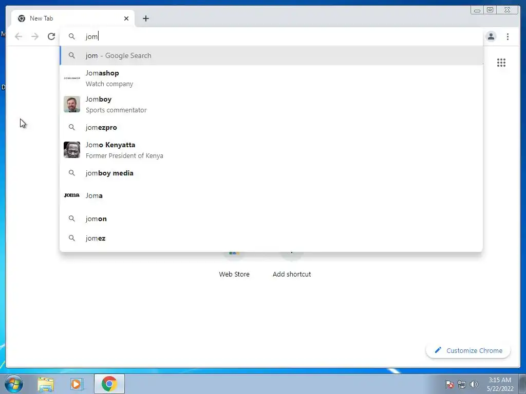This screenshot has height=394, width=526.
Task: Click the search icon beside jomboy media
Action: pos(72,173)
